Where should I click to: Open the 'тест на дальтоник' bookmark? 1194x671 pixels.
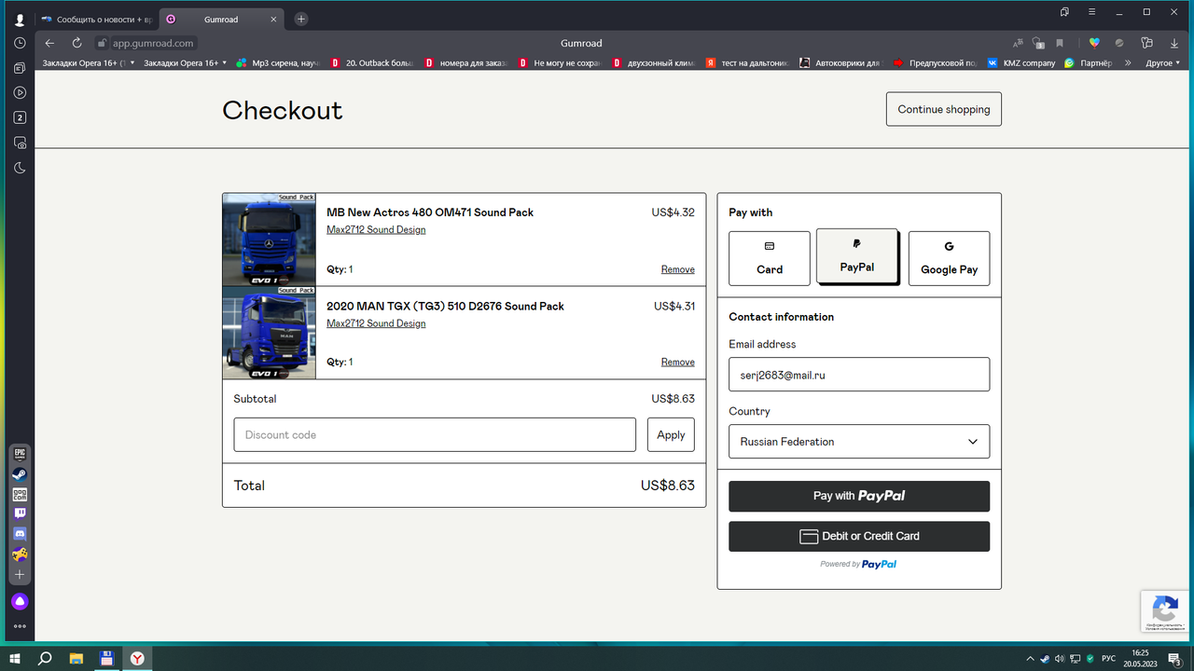(x=747, y=63)
